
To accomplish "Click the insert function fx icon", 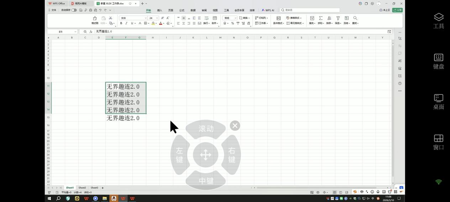I will coord(91,32).
